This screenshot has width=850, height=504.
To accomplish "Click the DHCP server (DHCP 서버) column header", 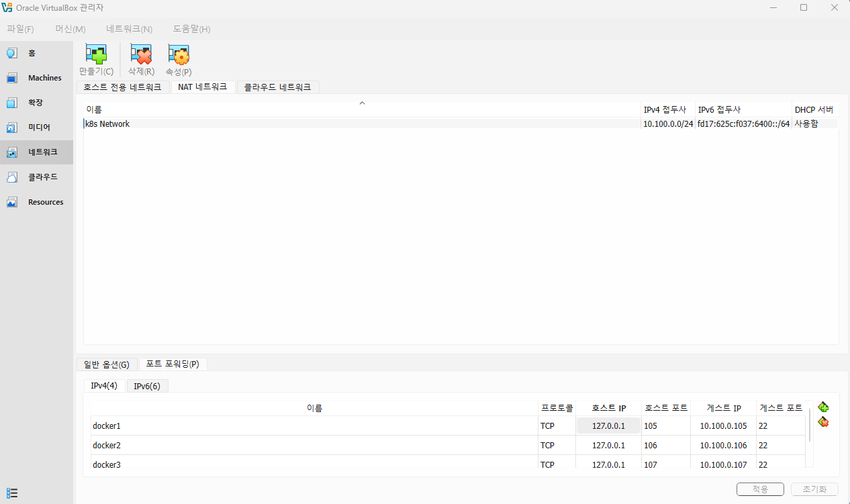I will pyautogui.click(x=814, y=109).
